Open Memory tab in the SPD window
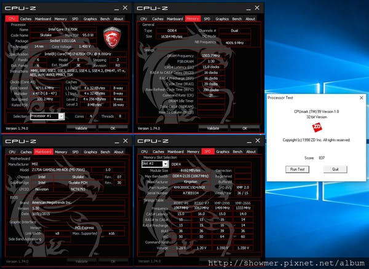This screenshot has width=369, height=269. pos(193,152)
